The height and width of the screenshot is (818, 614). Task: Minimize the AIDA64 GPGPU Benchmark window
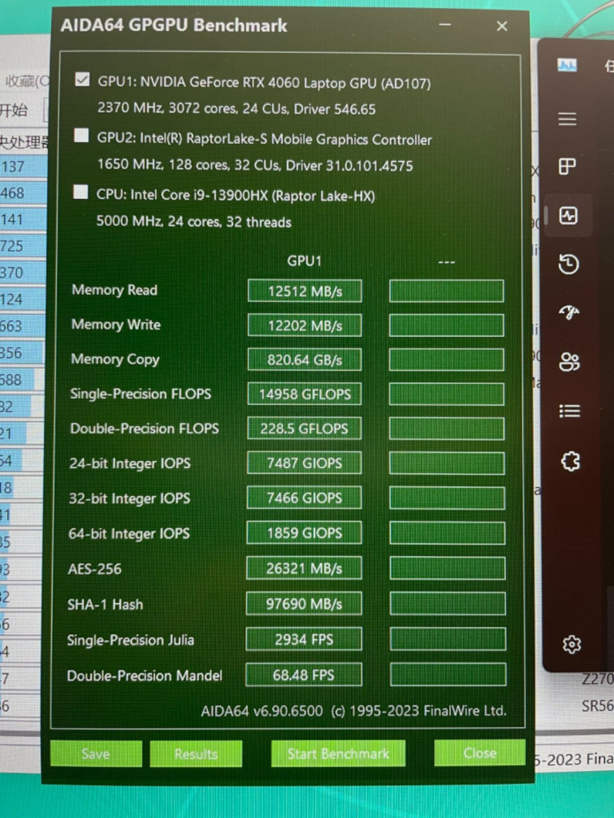pos(447,26)
